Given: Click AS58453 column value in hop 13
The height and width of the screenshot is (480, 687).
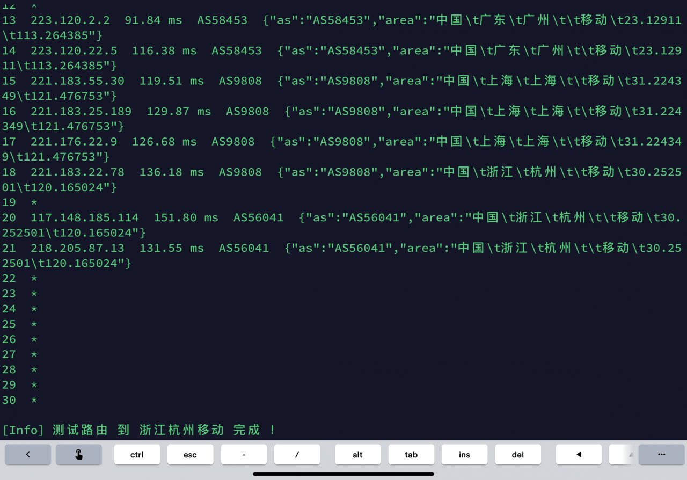Looking at the screenshot, I should pyautogui.click(x=222, y=20).
